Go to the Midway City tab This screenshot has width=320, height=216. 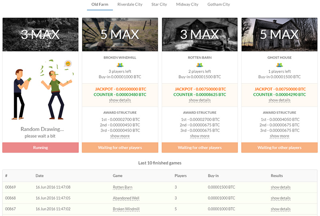187,4
